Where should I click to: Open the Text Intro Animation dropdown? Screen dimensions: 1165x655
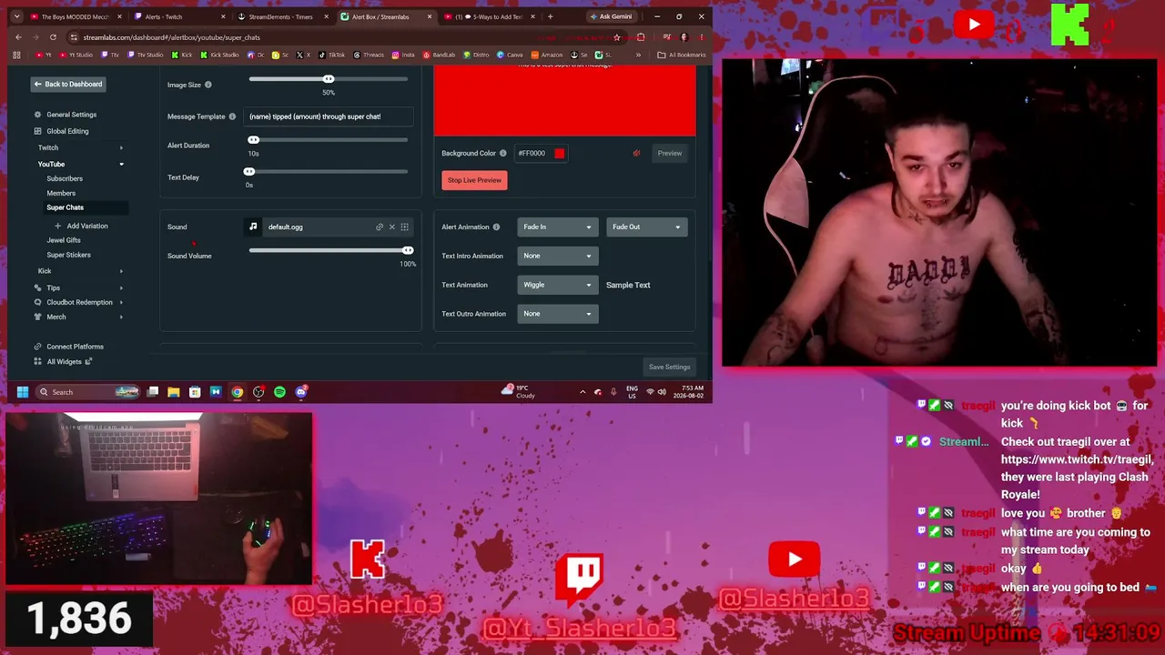pos(558,256)
